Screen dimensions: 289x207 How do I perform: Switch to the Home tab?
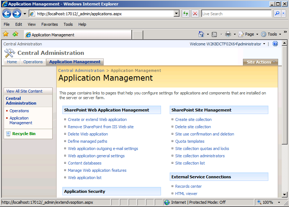12,62
